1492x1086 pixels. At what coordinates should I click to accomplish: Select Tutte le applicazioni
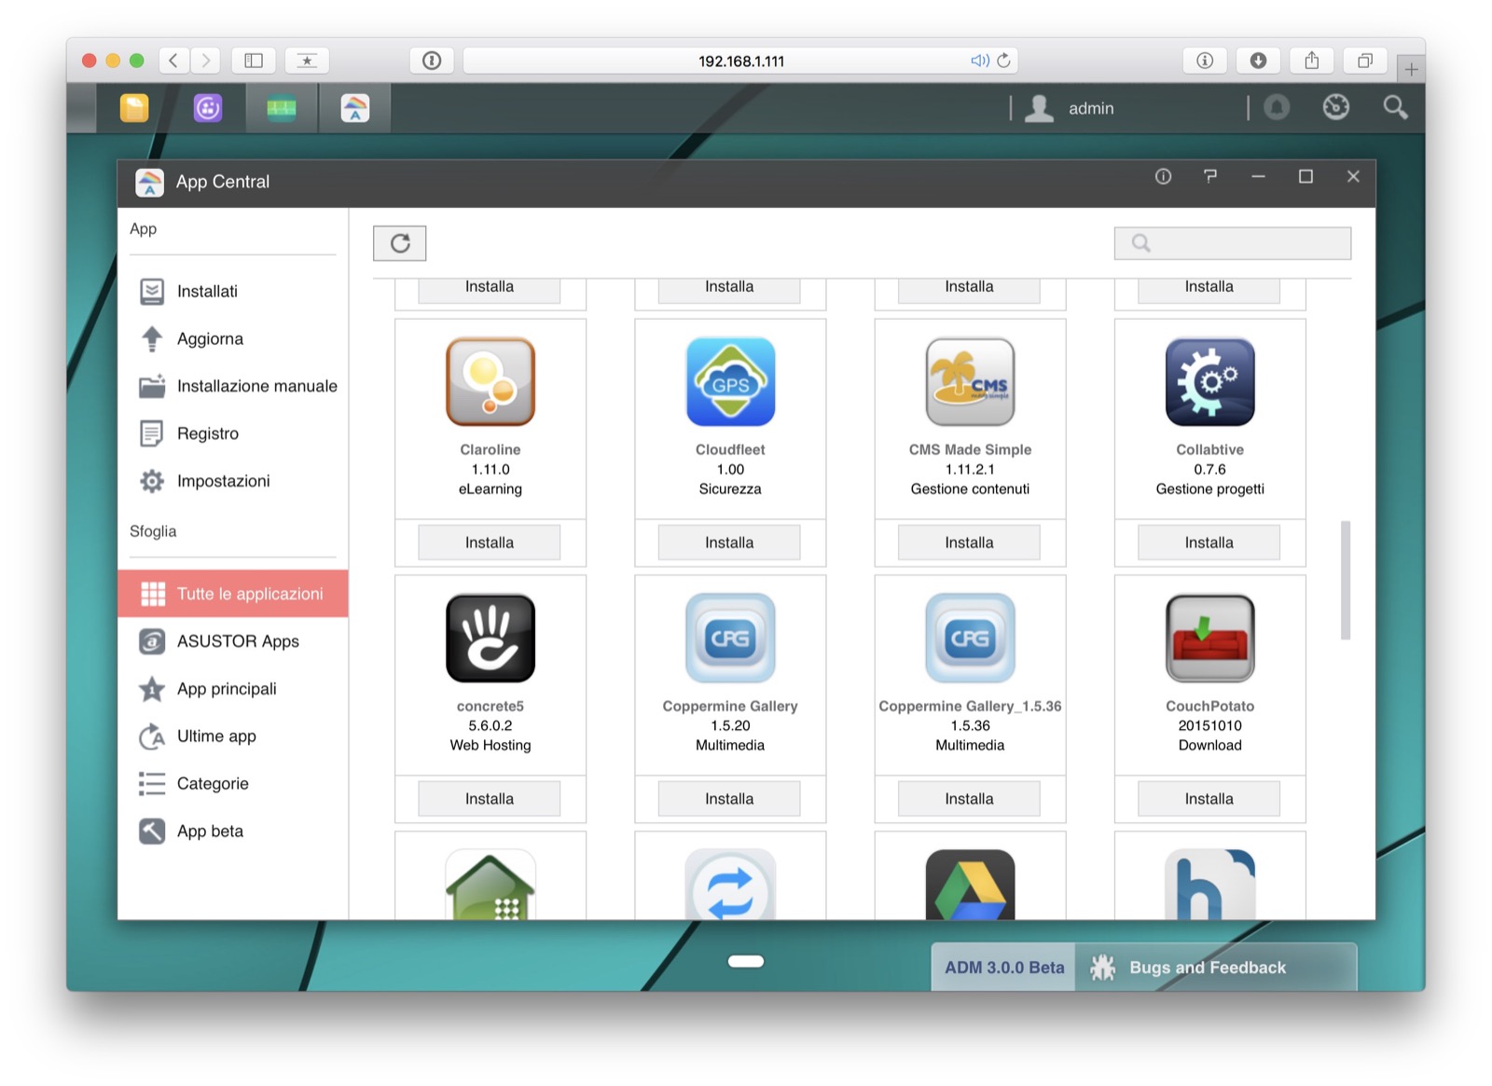(233, 594)
